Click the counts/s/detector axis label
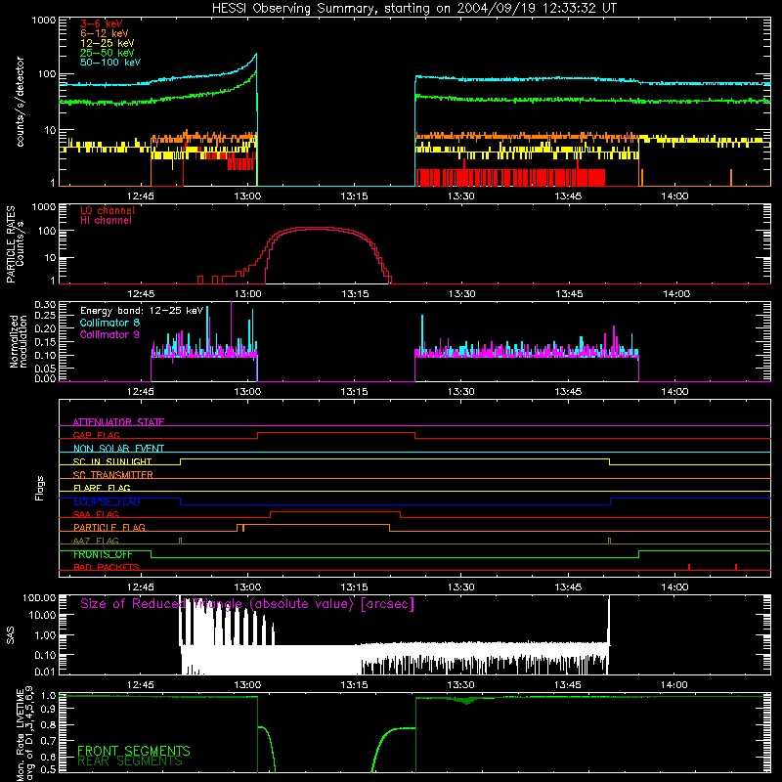782x782 pixels. point(21,102)
